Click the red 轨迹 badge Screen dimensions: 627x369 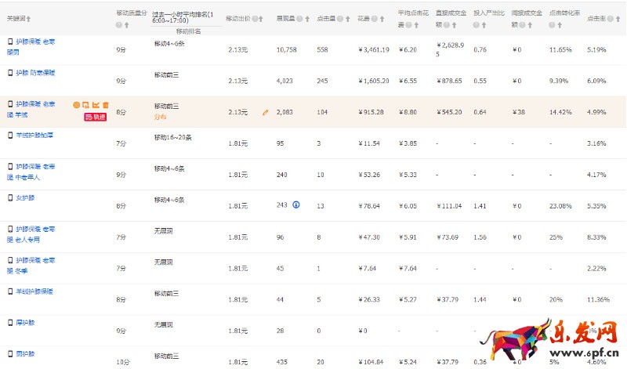95,117
